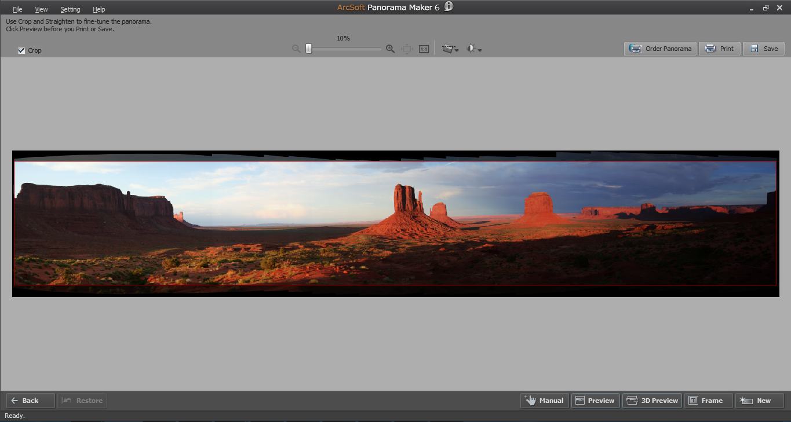This screenshot has width=791, height=422.
Task: Set view to actual size 1:1
Action: [424, 49]
